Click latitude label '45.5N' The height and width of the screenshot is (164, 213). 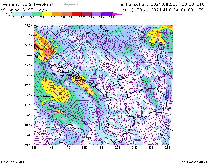tap(28, 25)
